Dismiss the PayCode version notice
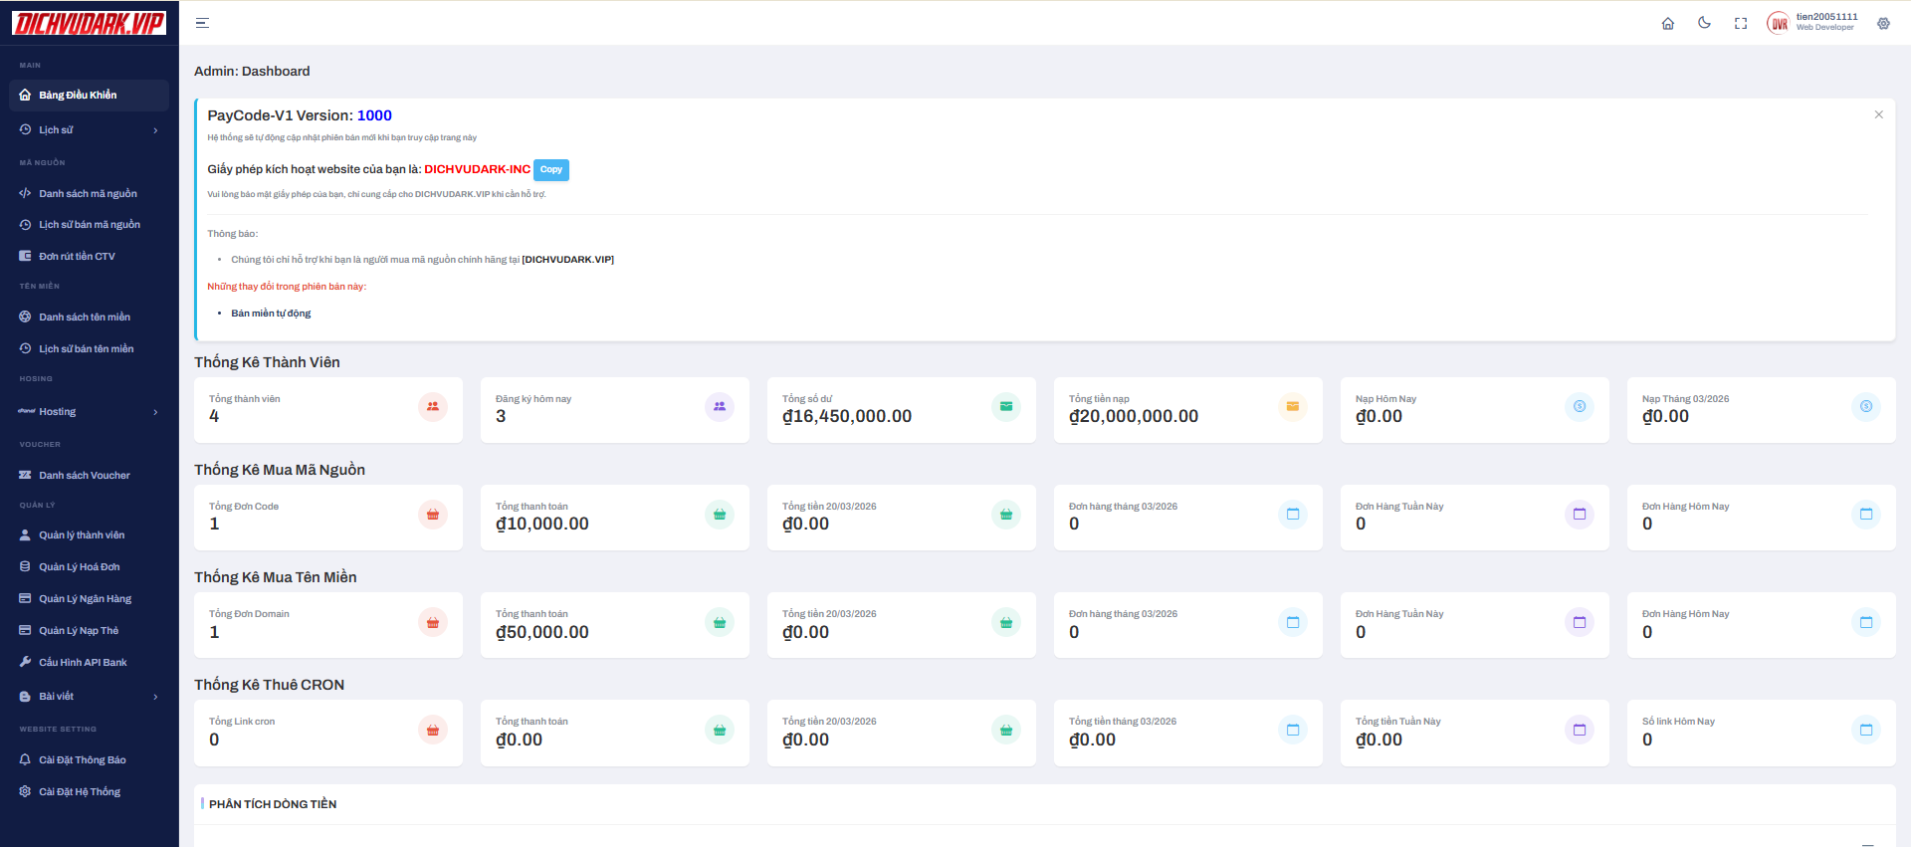 pyautogui.click(x=1879, y=114)
